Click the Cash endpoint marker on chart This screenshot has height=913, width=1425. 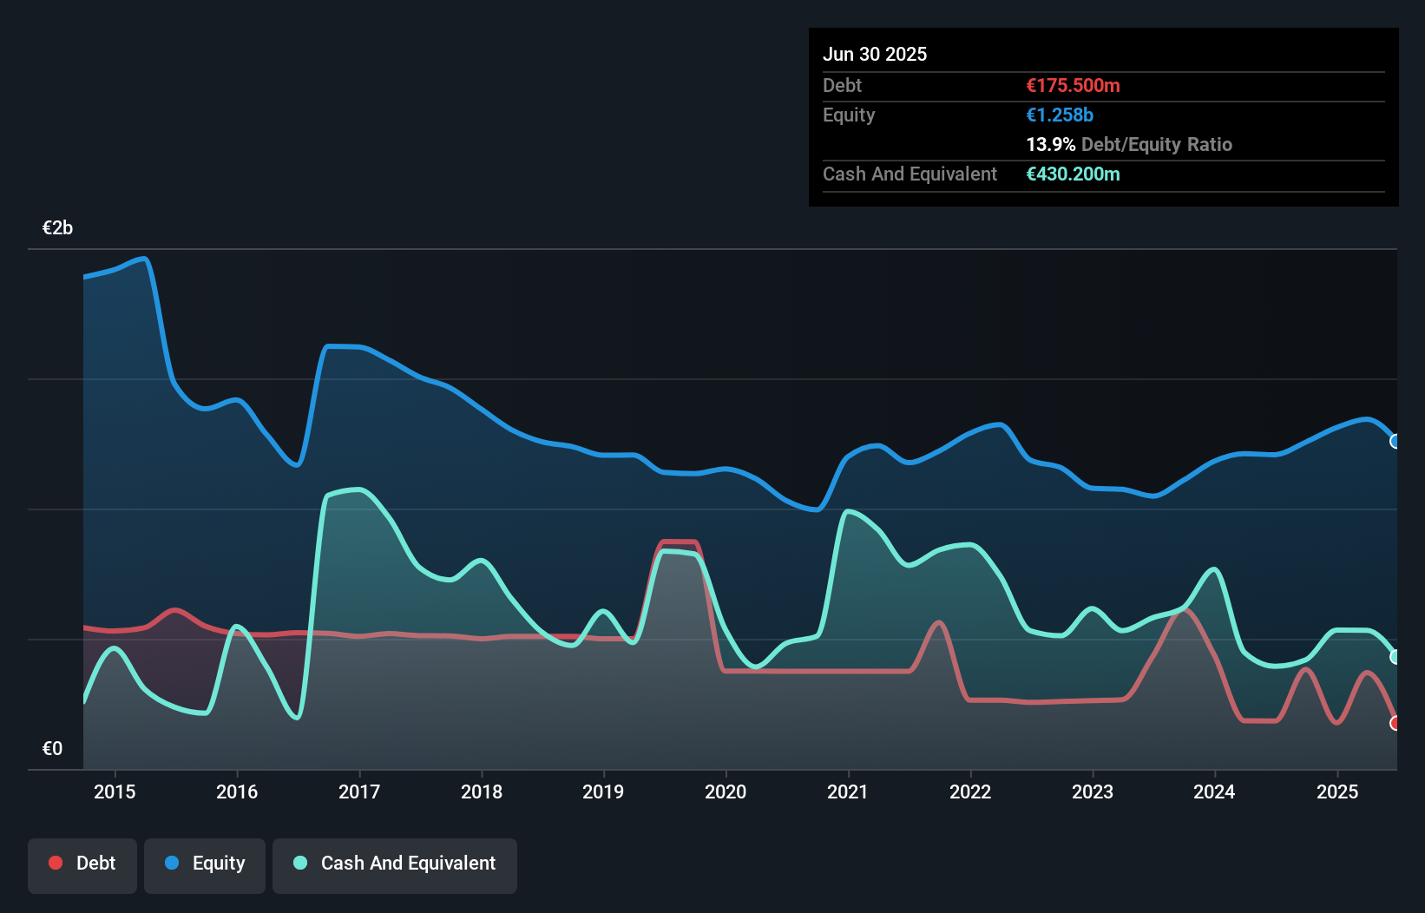tap(1395, 657)
